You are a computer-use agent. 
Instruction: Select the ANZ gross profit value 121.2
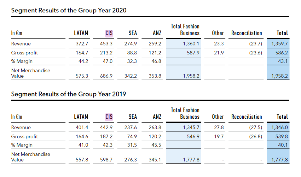pyautogui.click(x=155, y=53)
